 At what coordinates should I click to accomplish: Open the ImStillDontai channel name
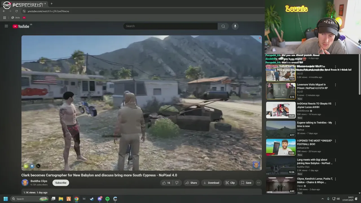coord(303,111)
